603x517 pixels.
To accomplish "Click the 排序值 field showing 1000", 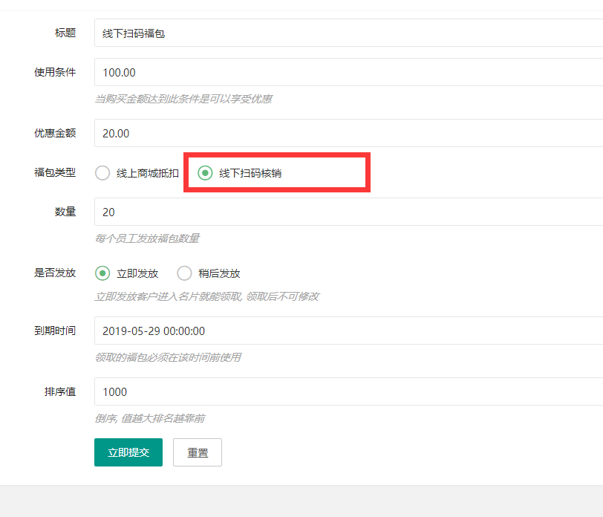I will tap(348, 391).
